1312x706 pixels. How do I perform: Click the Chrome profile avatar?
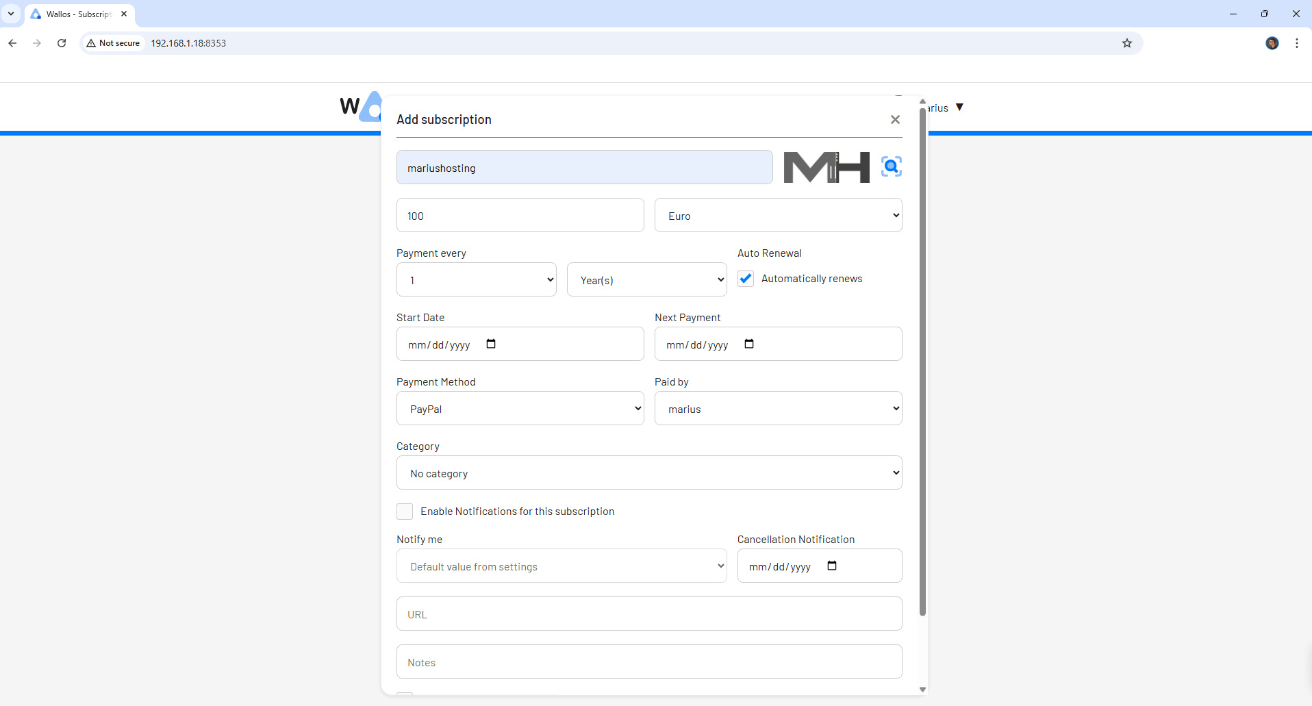click(x=1272, y=43)
